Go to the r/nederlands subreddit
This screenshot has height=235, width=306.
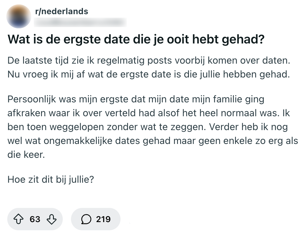coord(62,12)
